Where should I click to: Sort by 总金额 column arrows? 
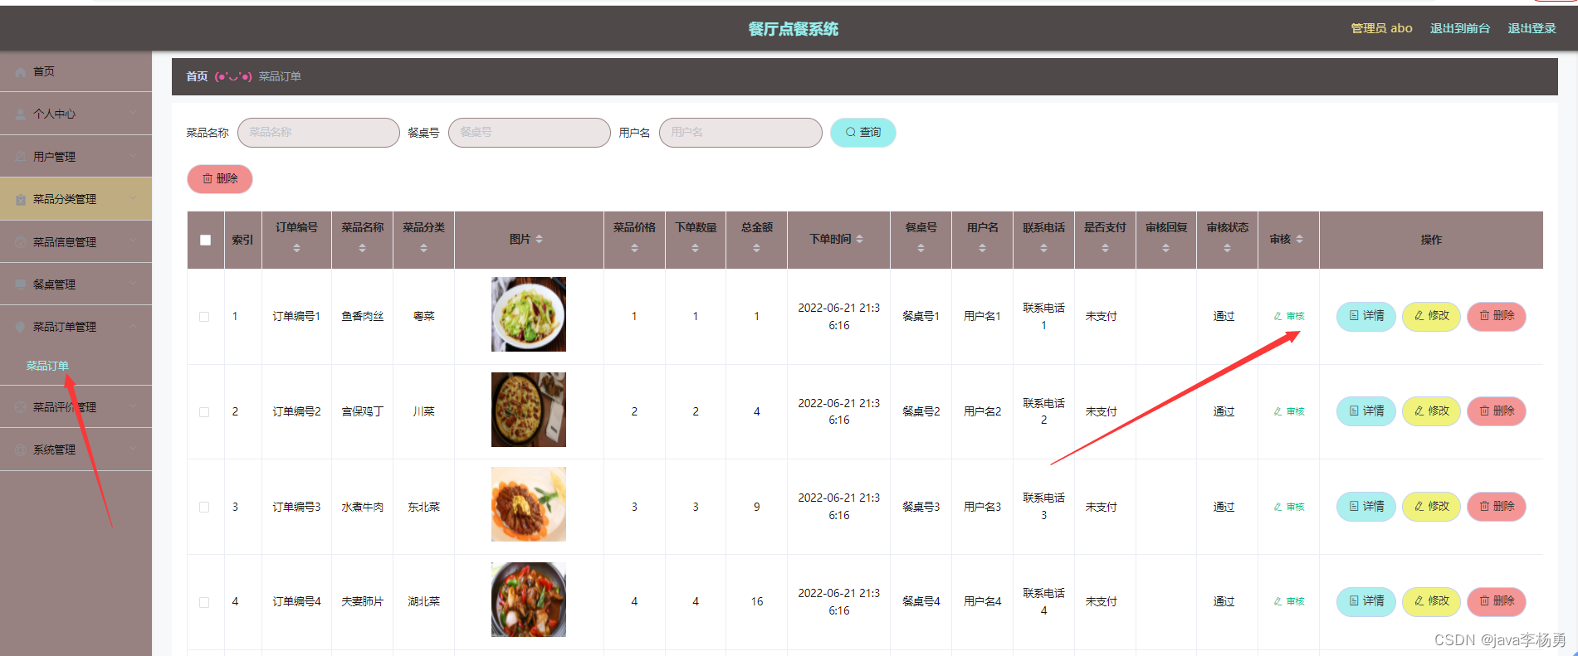tap(756, 248)
